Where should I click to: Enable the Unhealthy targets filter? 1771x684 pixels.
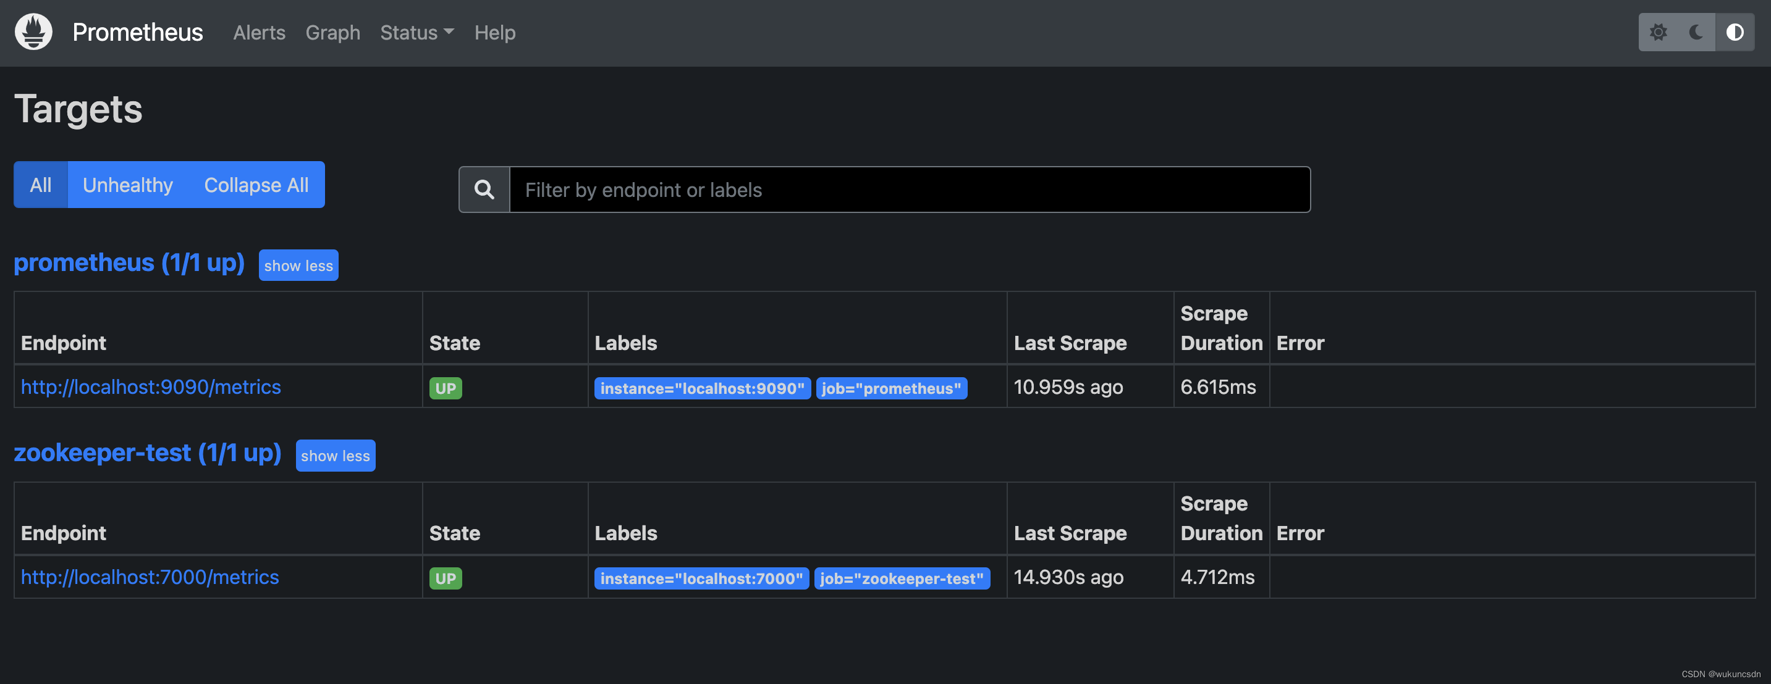127,184
